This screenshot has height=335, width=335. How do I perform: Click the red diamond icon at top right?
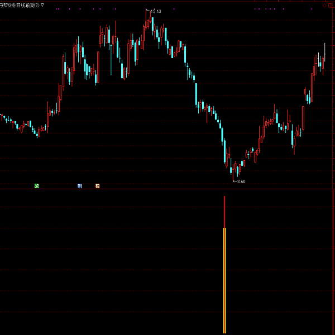[x=324, y=5]
